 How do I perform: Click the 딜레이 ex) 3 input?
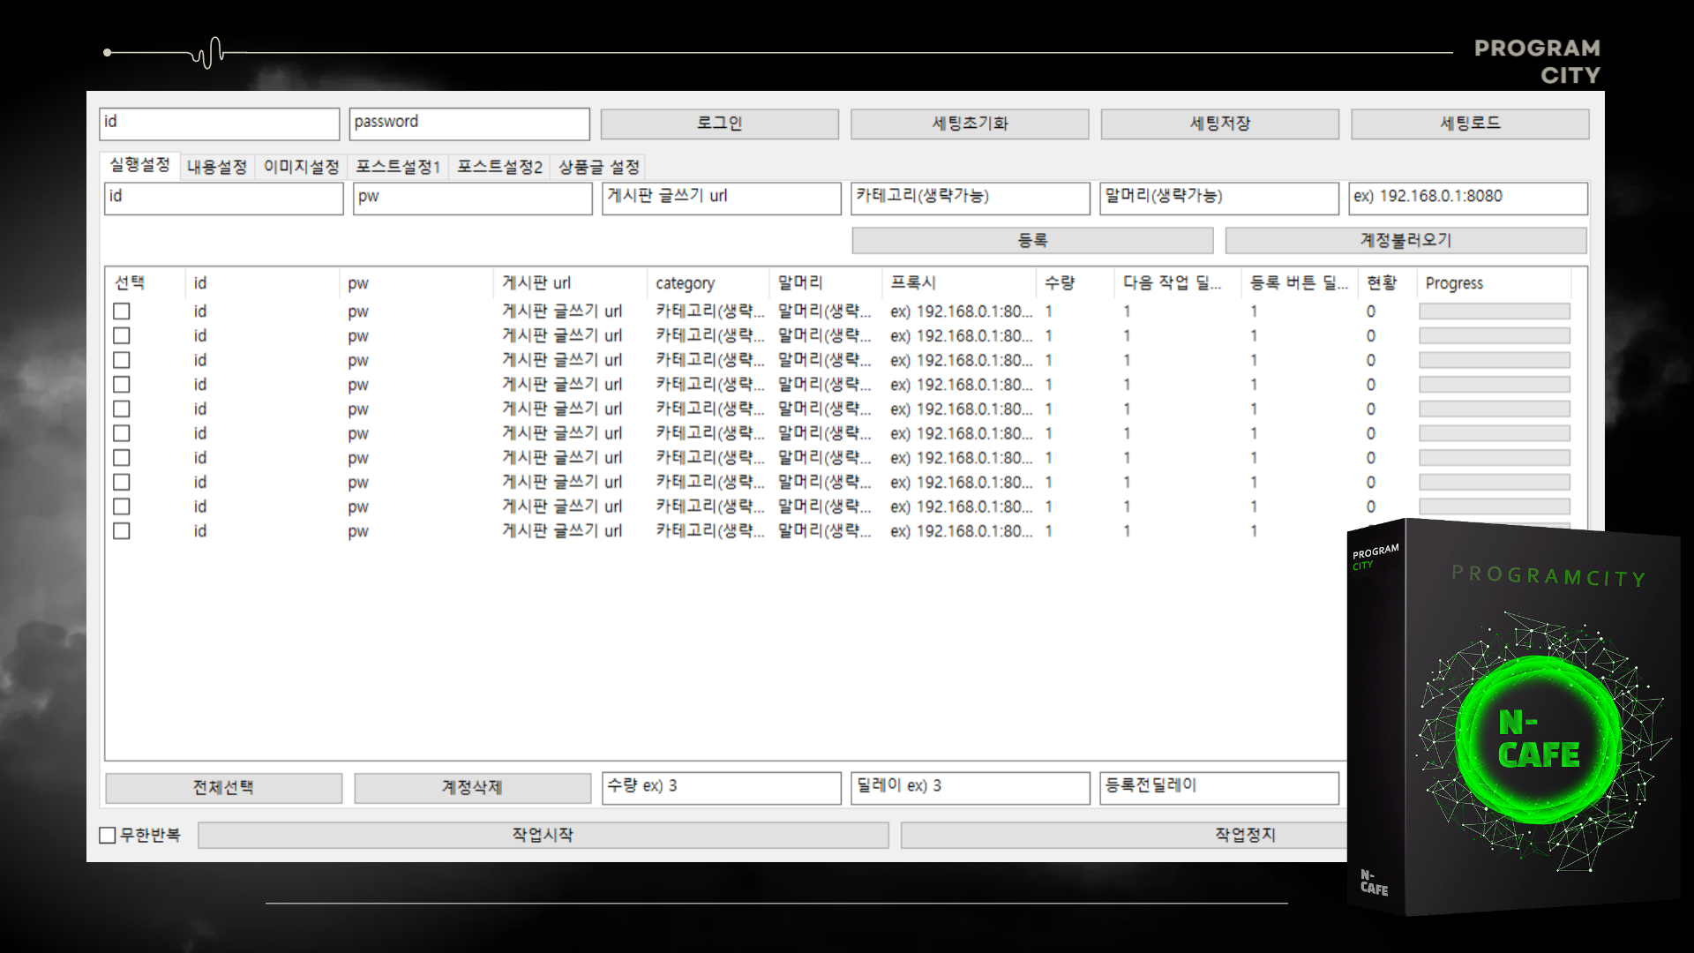[971, 788]
